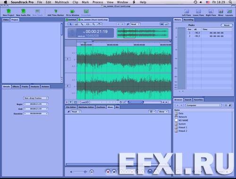Click Fit to Window in toolbar
Screen dimensions: 236x179
pos(72,13)
